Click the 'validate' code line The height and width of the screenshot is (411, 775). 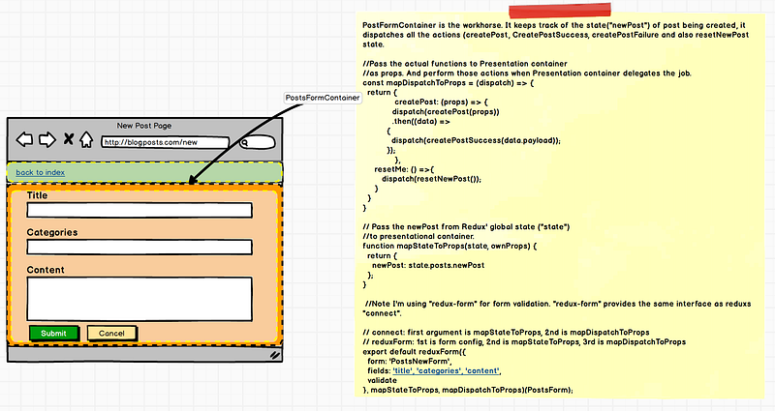pyautogui.click(x=382, y=380)
